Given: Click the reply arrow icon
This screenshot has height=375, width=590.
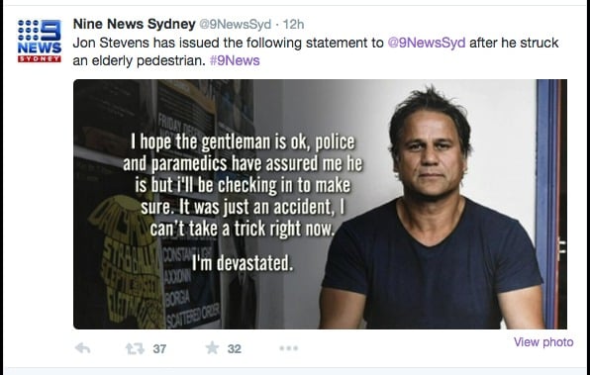Looking at the screenshot, I should pos(82,348).
